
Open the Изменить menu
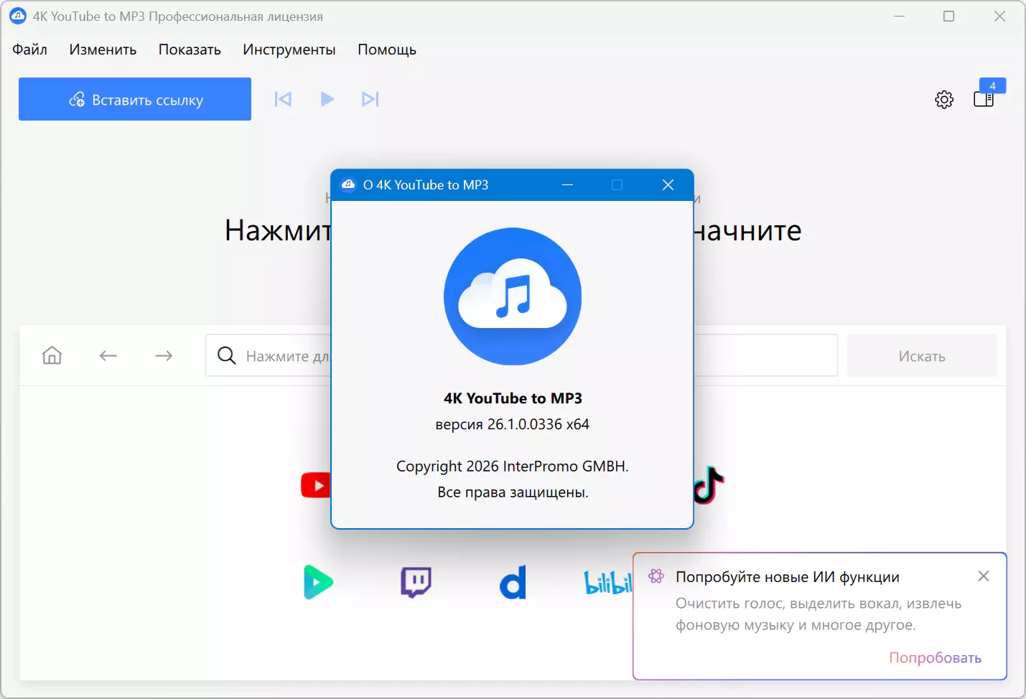coord(103,50)
